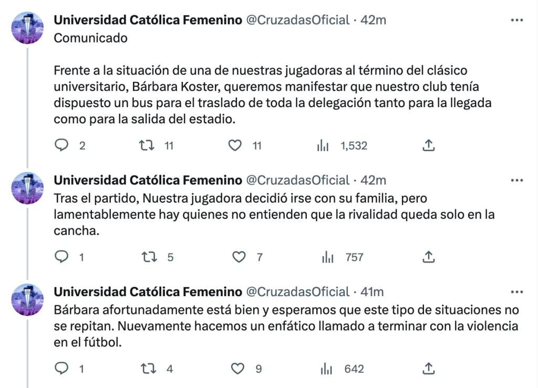This screenshot has width=538, height=388.
Task: Reply to the Comunicado tweet
Action: tap(62, 146)
